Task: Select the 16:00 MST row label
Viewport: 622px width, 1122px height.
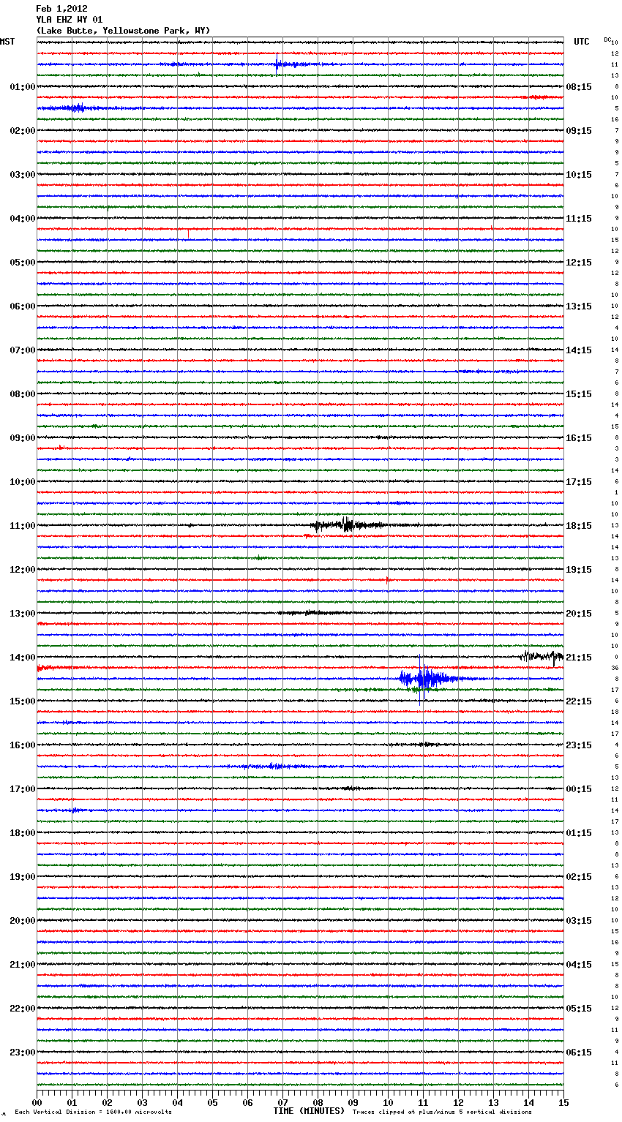Action: click(x=23, y=745)
